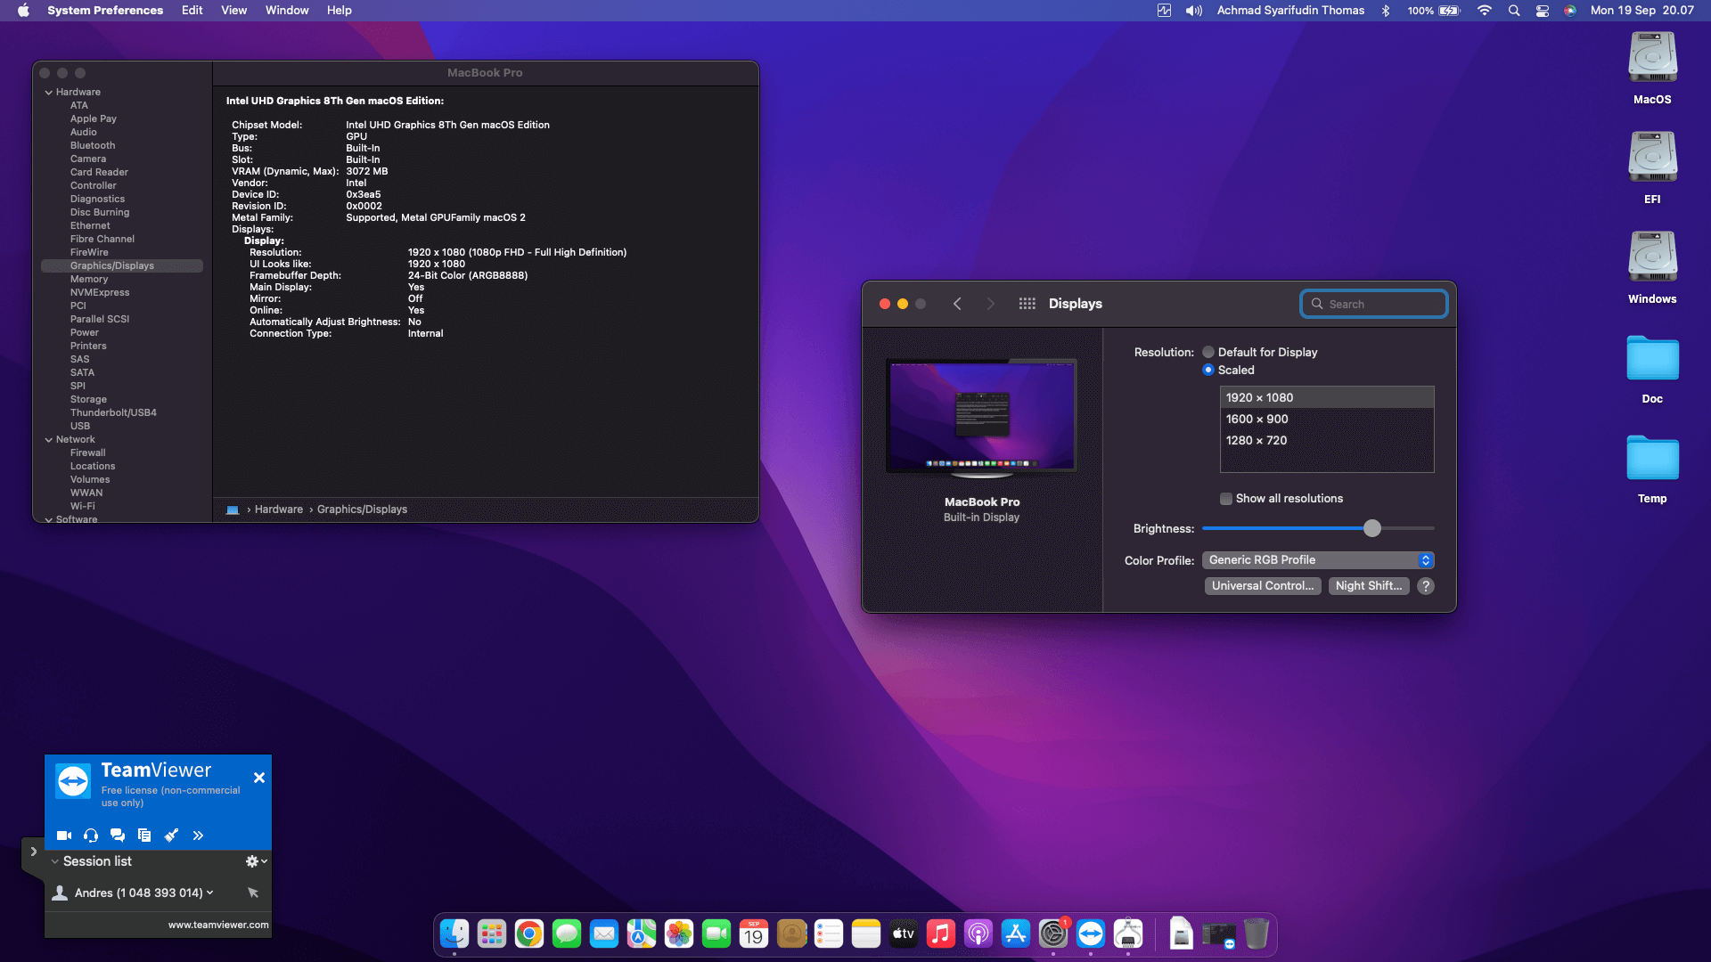Select the 1600 × 900 resolution
The height and width of the screenshot is (962, 1711).
[1257, 420]
